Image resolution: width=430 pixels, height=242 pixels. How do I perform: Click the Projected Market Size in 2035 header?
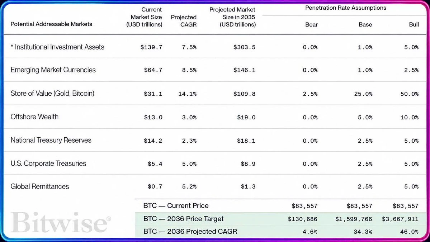pyautogui.click(x=232, y=17)
